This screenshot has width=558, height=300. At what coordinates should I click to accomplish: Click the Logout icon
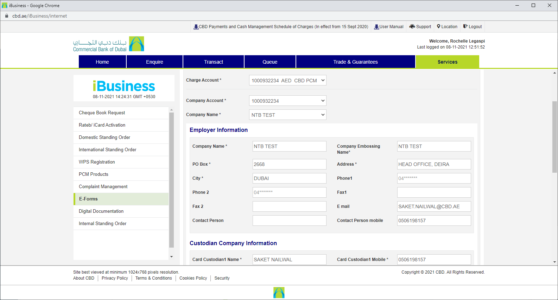point(465,26)
